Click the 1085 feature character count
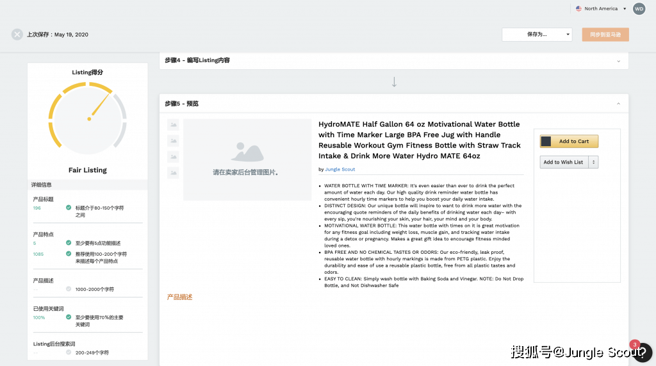 pos(38,254)
